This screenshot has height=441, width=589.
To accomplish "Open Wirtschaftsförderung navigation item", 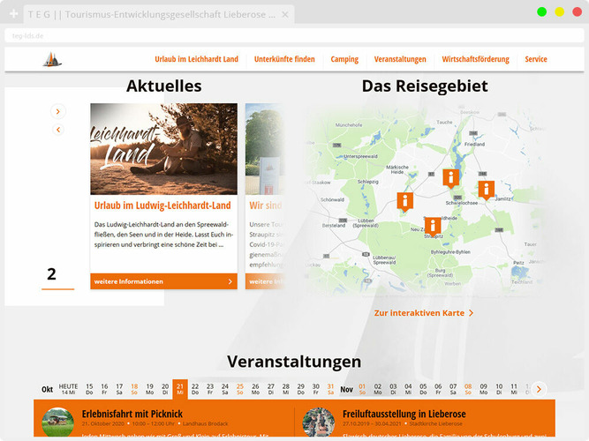I will click(475, 59).
